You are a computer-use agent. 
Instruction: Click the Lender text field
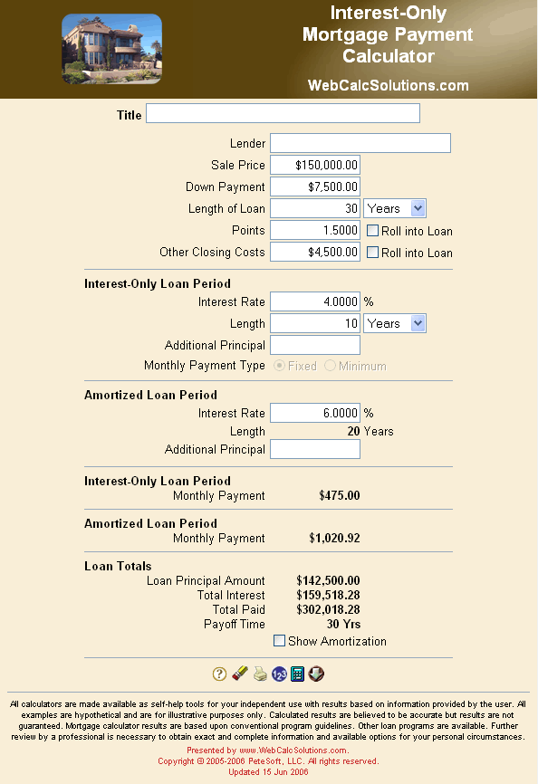360,143
